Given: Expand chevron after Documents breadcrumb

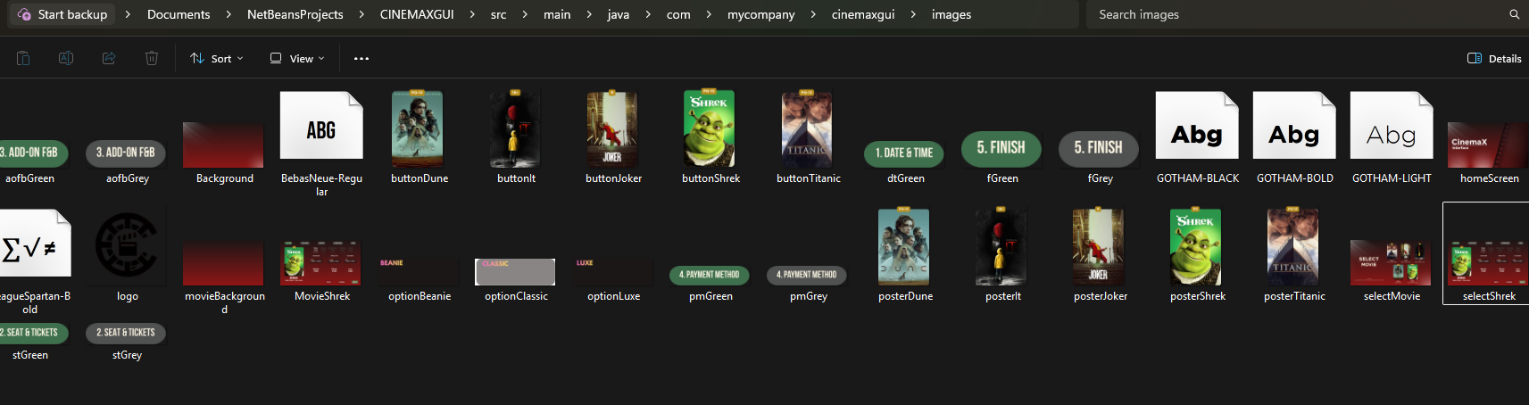Looking at the screenshot, I should pyautogui.click(x=229, y=14).
